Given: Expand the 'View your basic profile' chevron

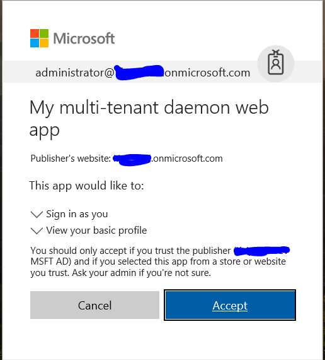Looking at the screenshot, I should click(x=37, y=231).
